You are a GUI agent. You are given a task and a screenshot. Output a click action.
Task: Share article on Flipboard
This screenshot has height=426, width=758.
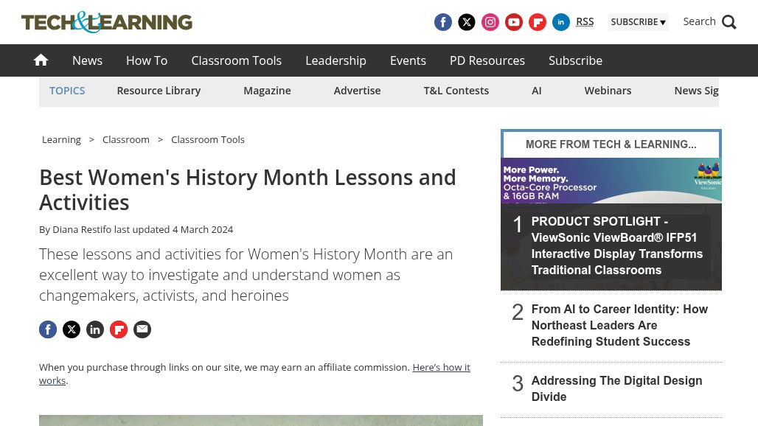pyautogui.click(x=119, y=329)
